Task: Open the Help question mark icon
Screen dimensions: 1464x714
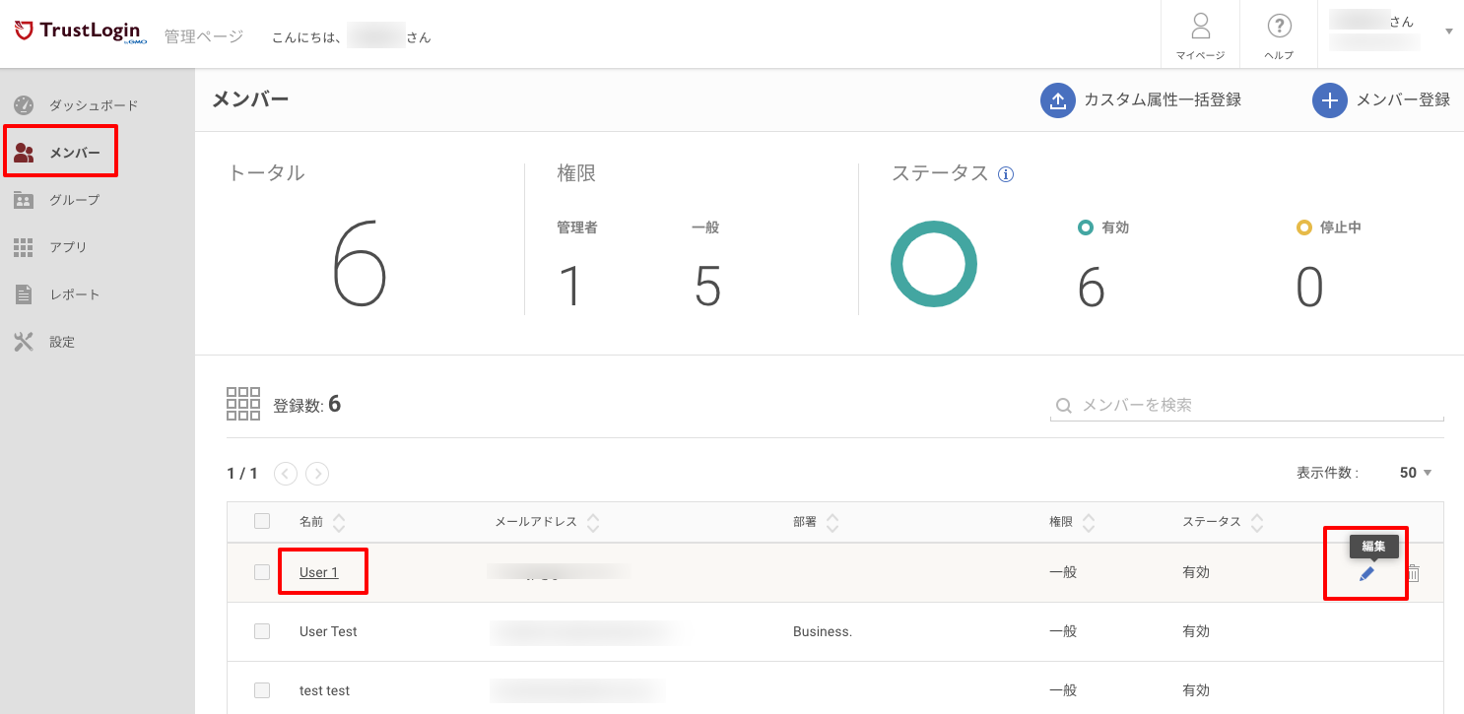Action: click(x=1279, y=26)
